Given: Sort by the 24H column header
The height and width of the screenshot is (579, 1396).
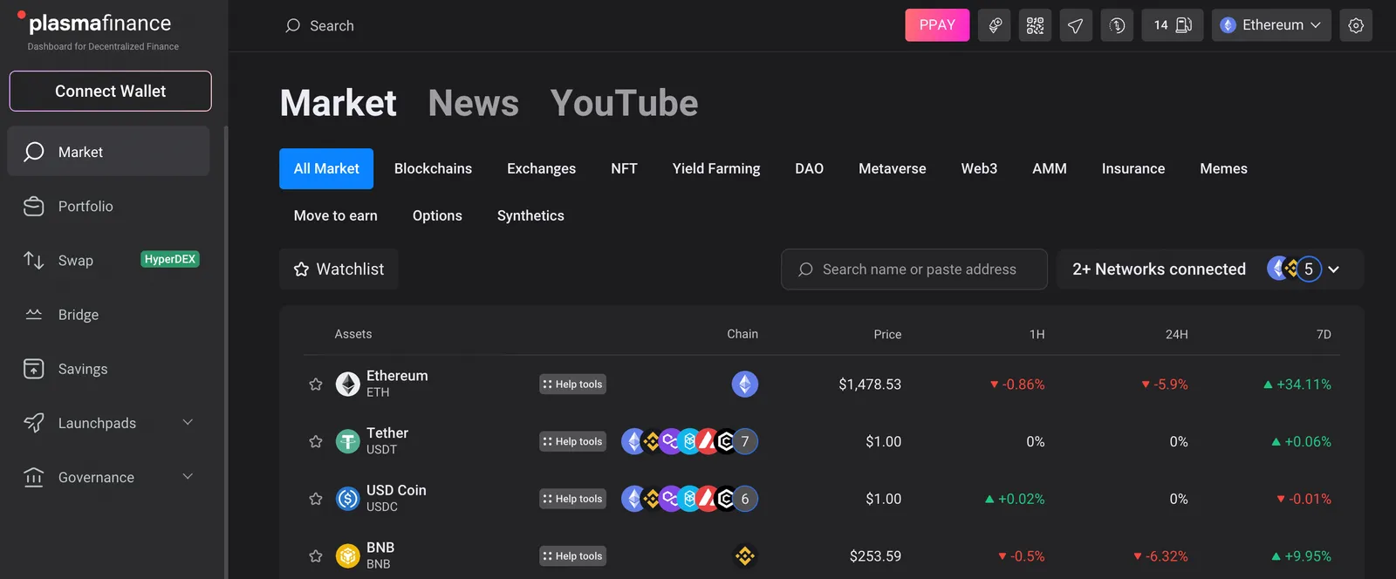Looking at the screenshot, I should 1176,334.
